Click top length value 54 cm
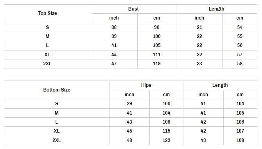The image size is (262, 149). (240, 27)
